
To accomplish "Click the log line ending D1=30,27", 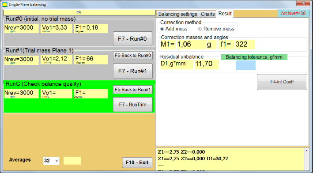I will 193,158.
